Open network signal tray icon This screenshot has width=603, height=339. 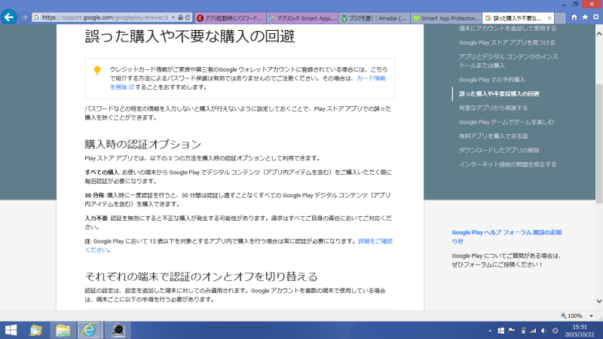click(533, 331)
